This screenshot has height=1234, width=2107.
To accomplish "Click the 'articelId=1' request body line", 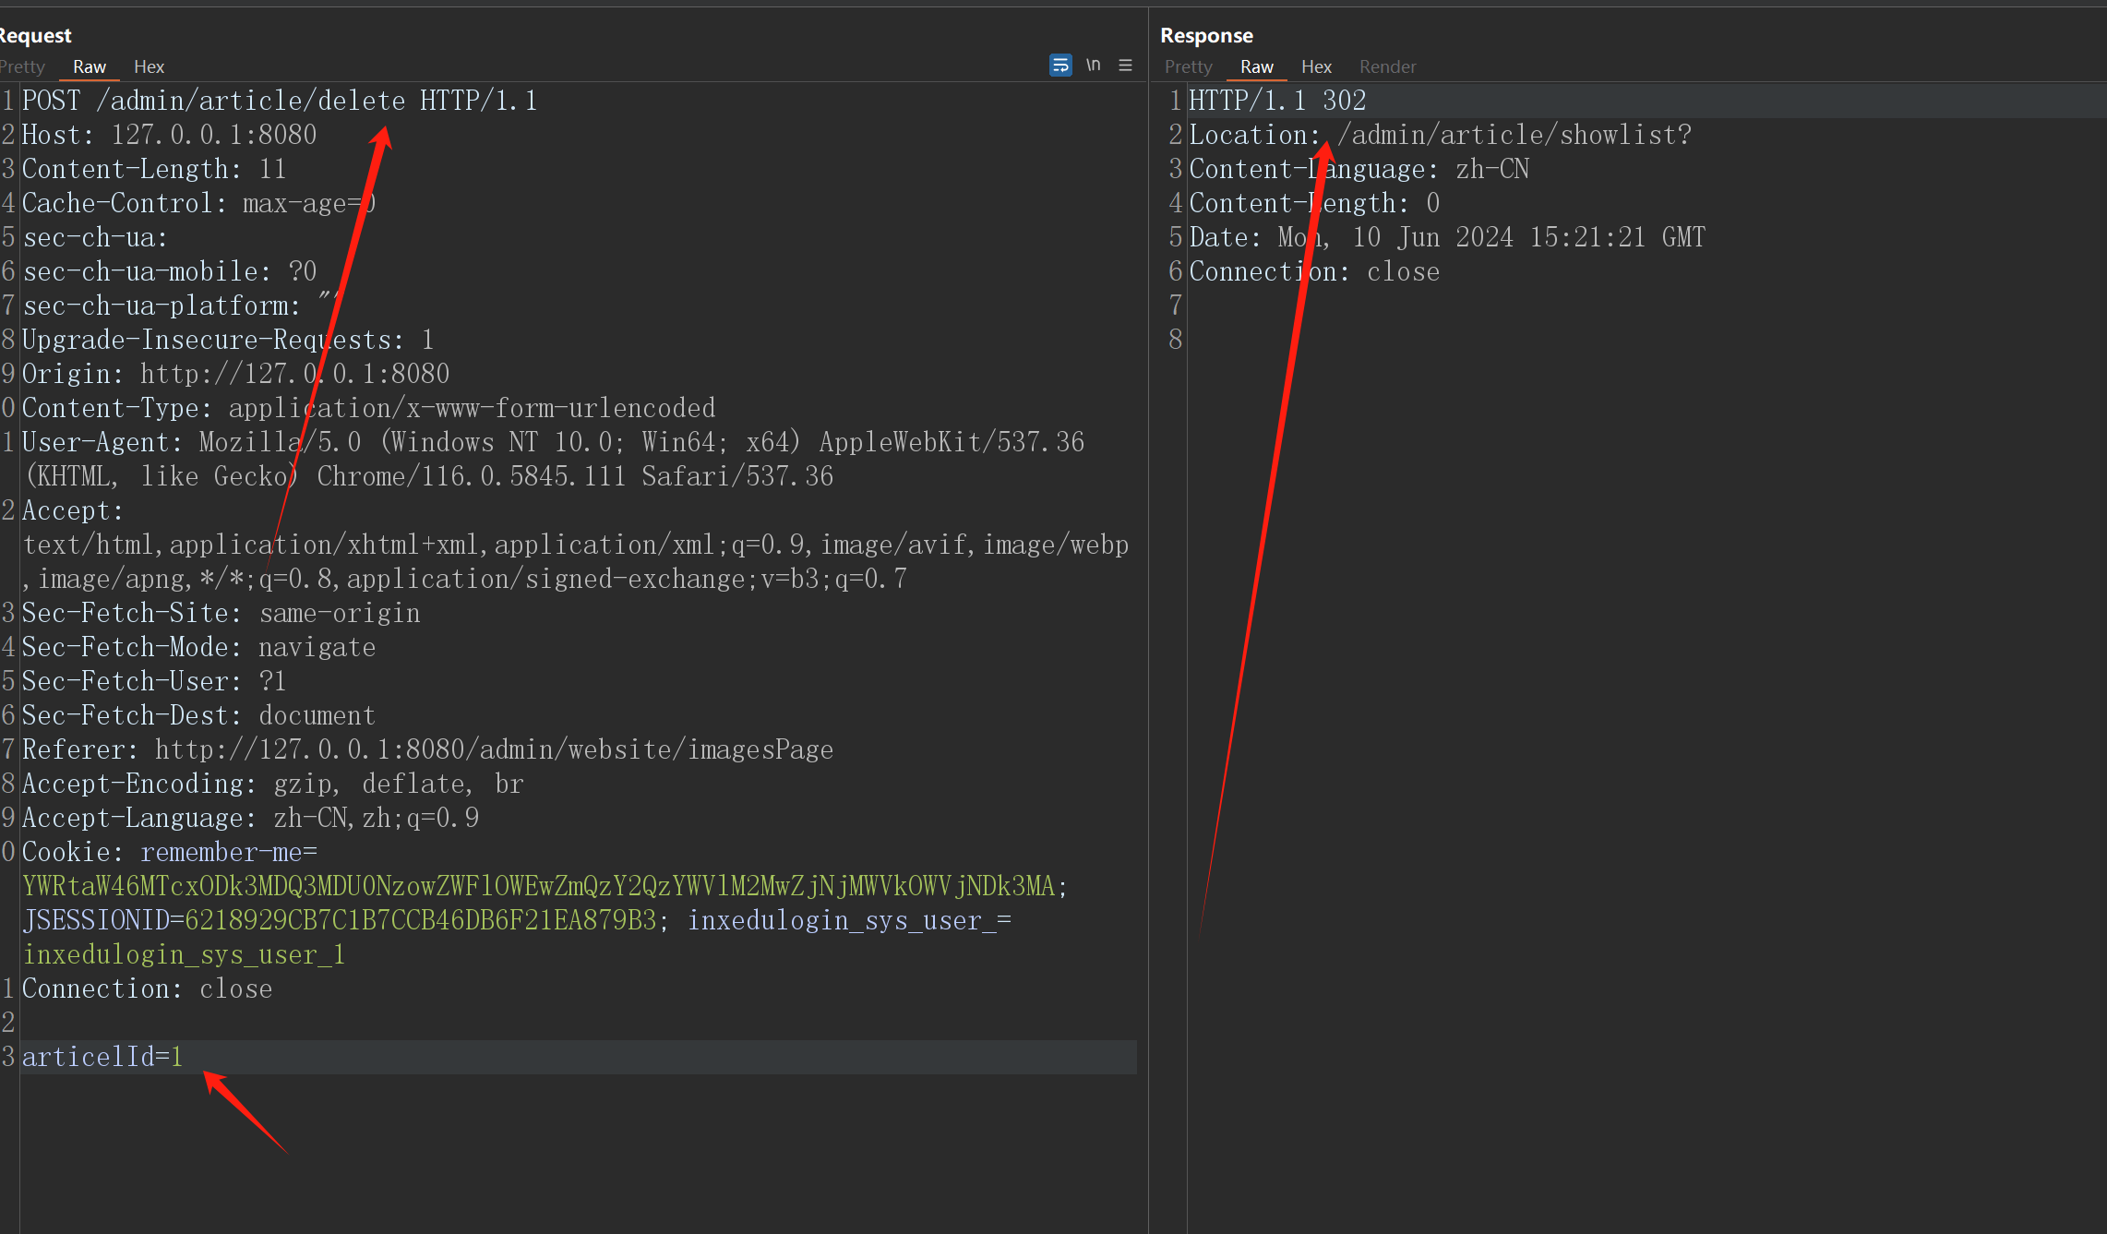I will click(x=102, y=1057).
